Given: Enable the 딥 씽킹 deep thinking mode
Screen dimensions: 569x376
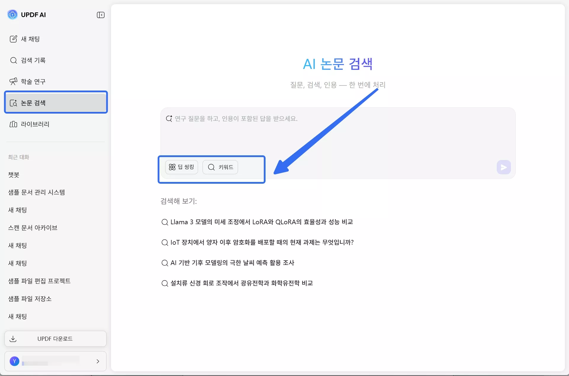Looking at the screenshot, I should tap(181, 167).
